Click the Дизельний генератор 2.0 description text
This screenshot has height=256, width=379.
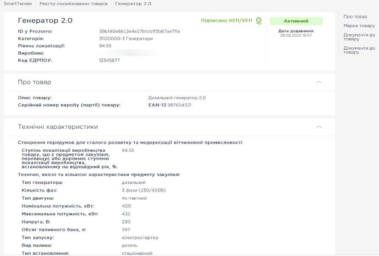177,97
